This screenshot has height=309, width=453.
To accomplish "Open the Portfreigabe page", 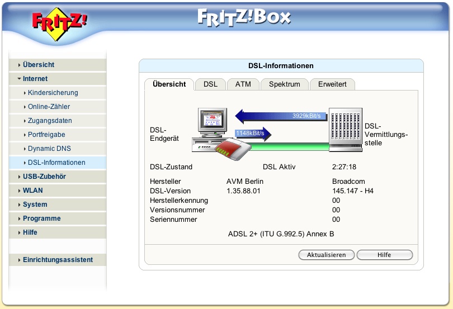I will 58,135.
